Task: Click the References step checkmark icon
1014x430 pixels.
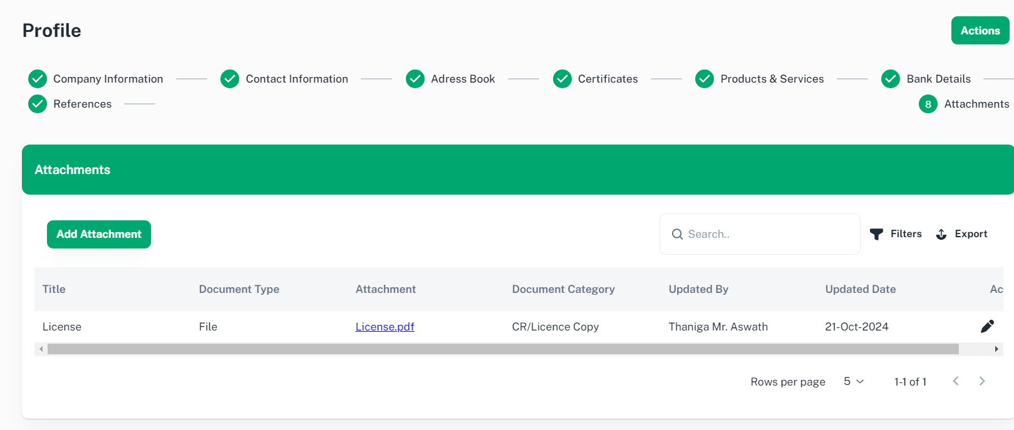Action: (x=38, y=104)
